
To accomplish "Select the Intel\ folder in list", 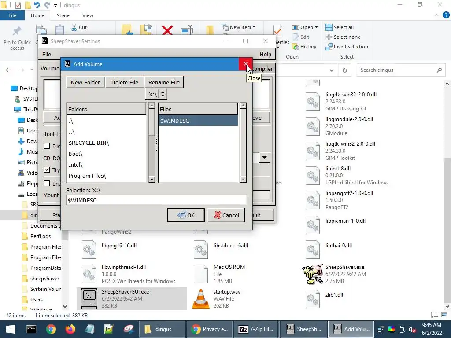I will (107, 165).
